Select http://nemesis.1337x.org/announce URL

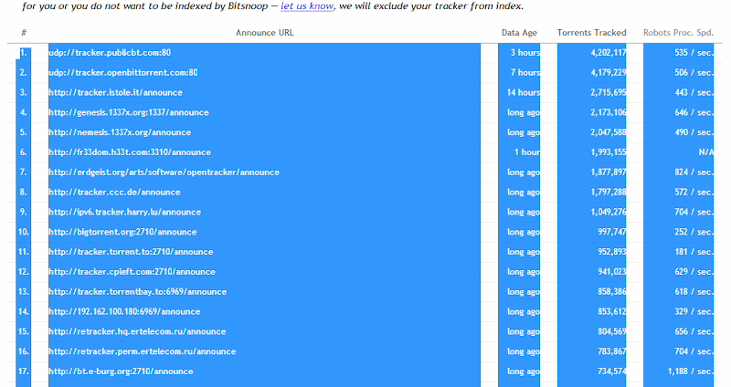(120, 132)
